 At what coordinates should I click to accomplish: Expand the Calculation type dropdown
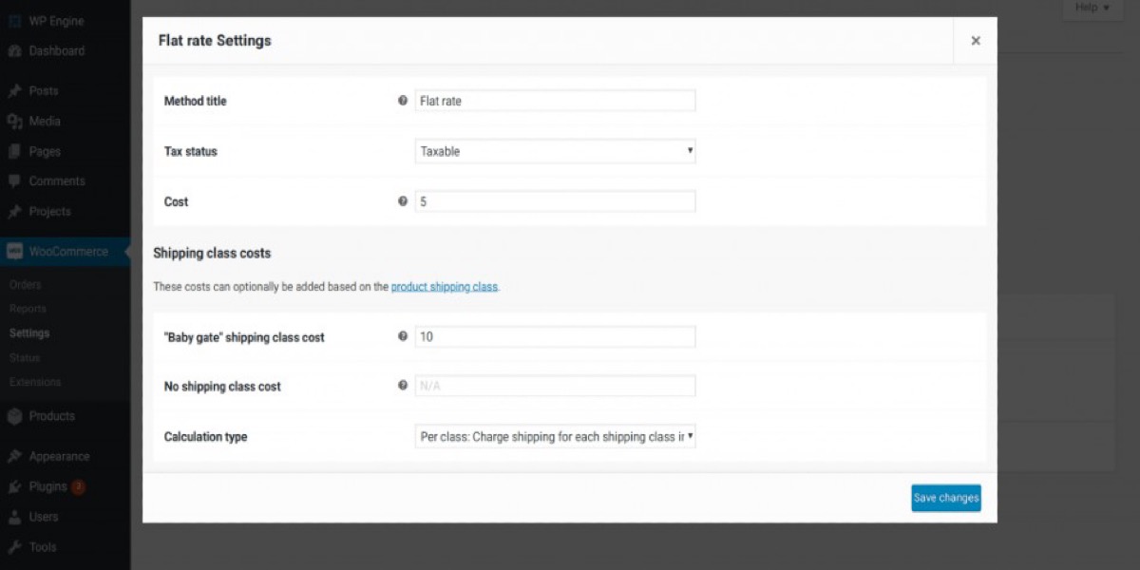[x=555, y=436]
